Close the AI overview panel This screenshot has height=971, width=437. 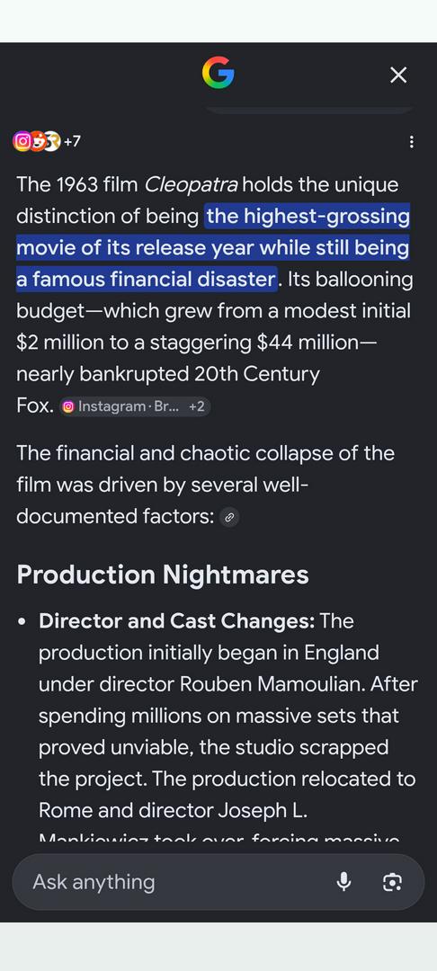coord(398,75)
